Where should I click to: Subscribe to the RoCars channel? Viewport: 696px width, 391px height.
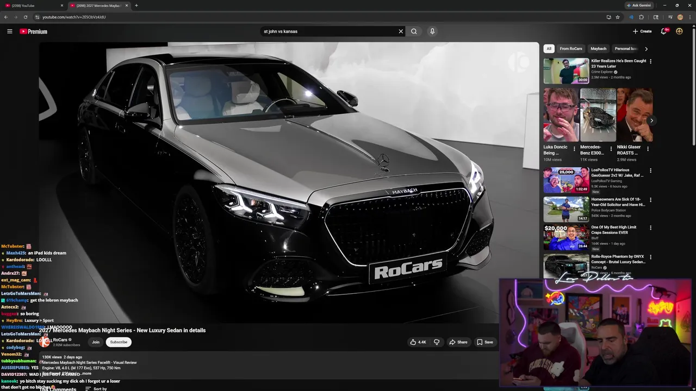pyautogui.click(x=119, y=342)
